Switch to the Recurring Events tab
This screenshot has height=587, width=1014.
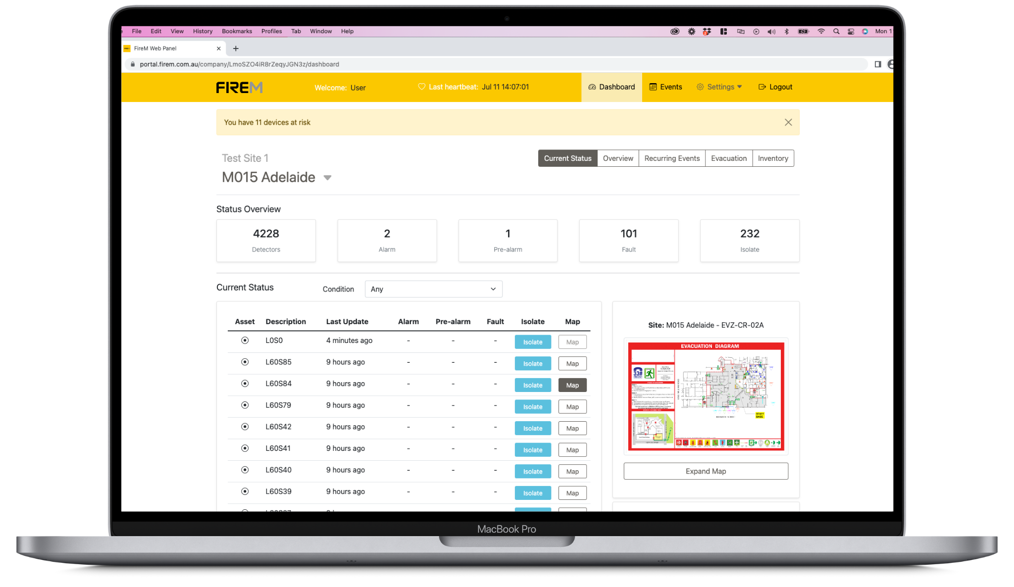point(672,158)
